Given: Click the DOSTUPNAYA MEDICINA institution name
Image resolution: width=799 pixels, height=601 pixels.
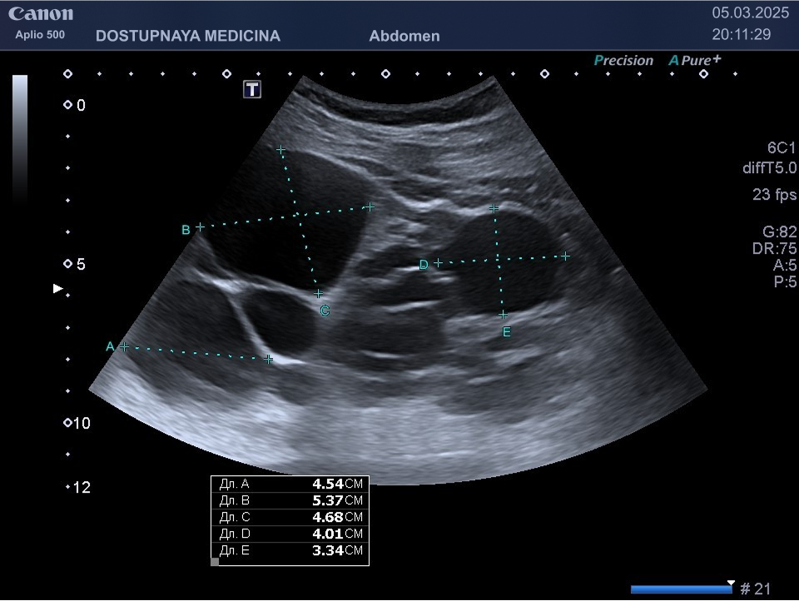Looking at the screenshot, I should click(x=188, y=36).
